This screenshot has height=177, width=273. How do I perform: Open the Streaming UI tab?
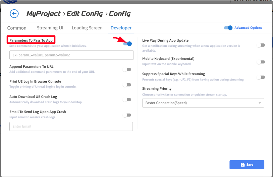[50, 28]
